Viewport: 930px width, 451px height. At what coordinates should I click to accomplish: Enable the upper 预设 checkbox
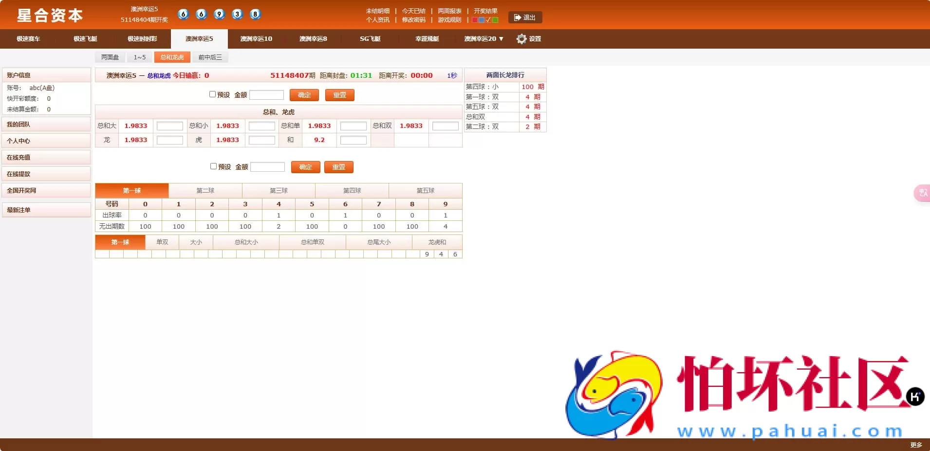click(212, 94)
